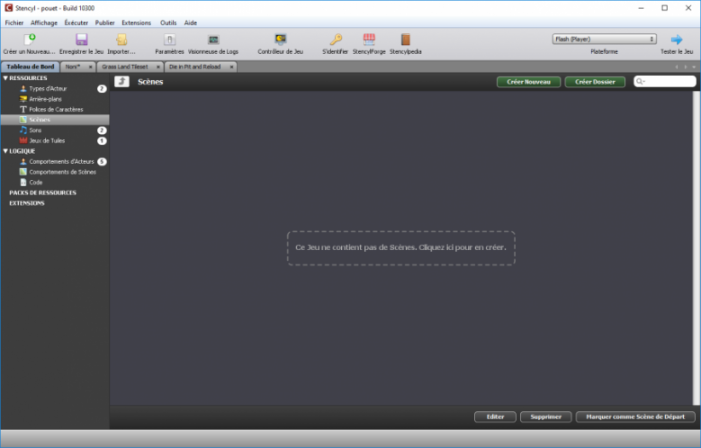Open the Affichage menu

click(44, 22)
